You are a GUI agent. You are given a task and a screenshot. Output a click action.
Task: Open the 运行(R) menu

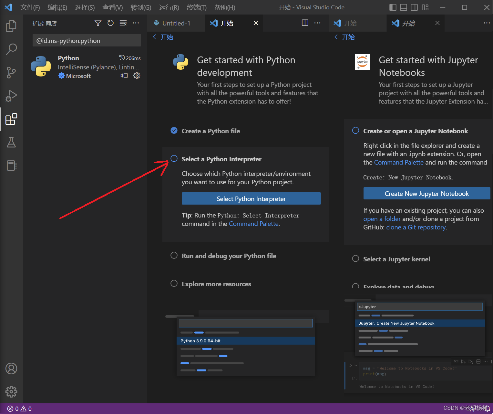(x=169, y=7)
